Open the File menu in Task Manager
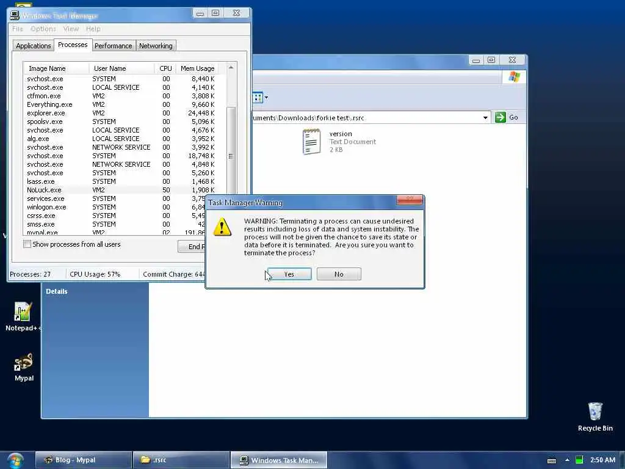625x469 pixels. coord(18,29)
